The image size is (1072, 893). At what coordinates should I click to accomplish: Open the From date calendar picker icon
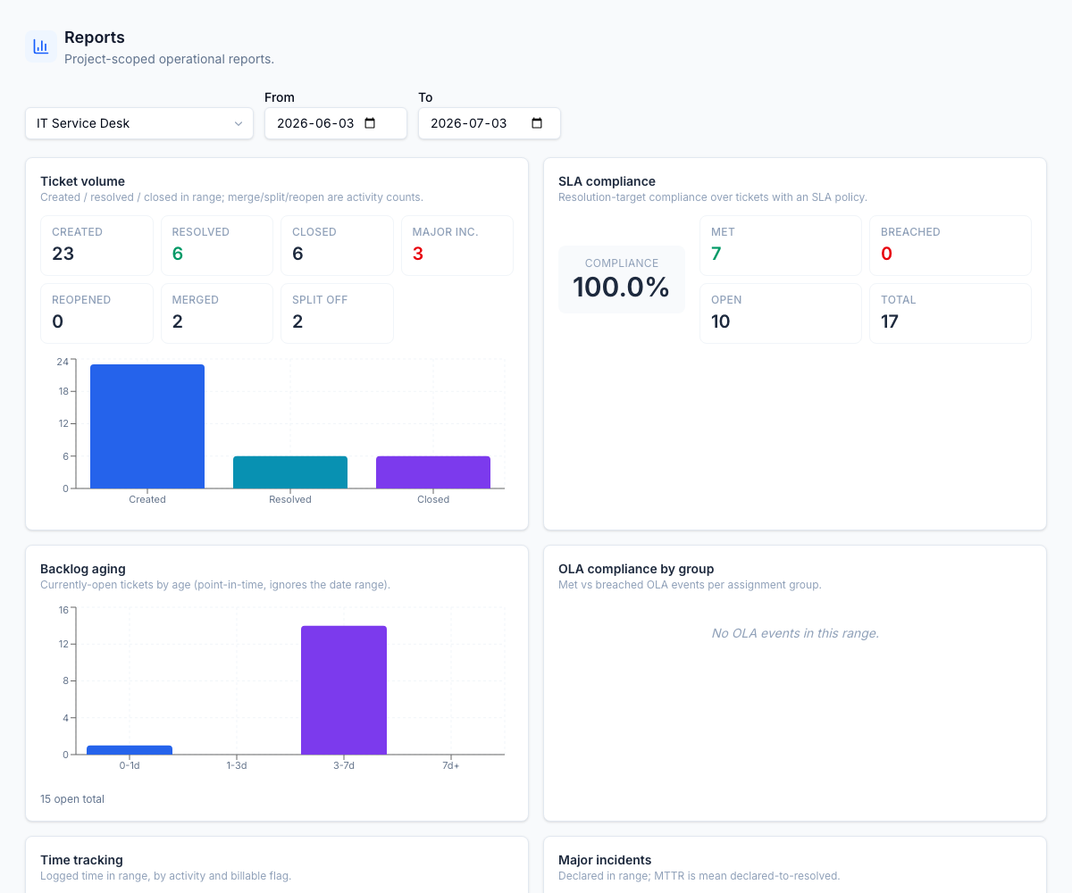click(371, 123)
